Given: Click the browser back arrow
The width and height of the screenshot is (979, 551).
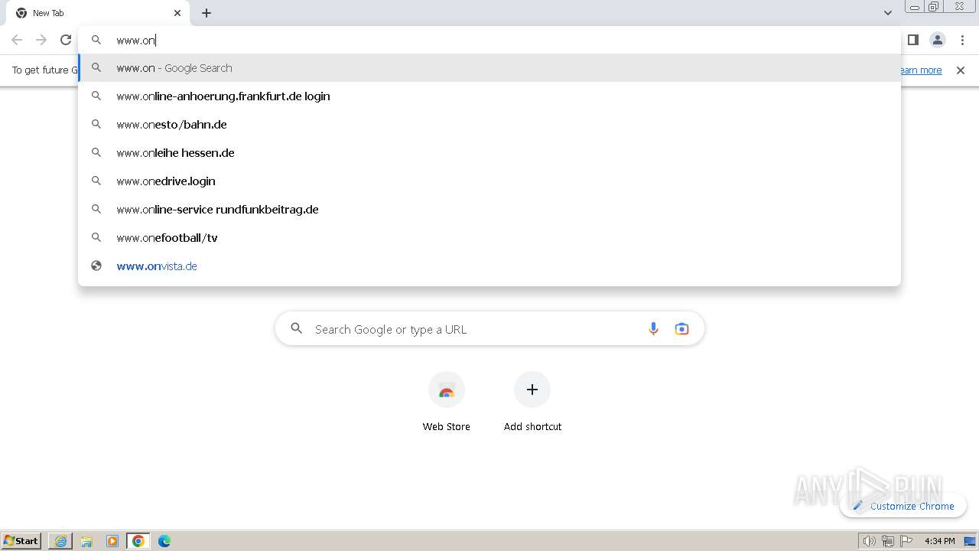Looking at the screenshot, I should click(x=17, y=40).
